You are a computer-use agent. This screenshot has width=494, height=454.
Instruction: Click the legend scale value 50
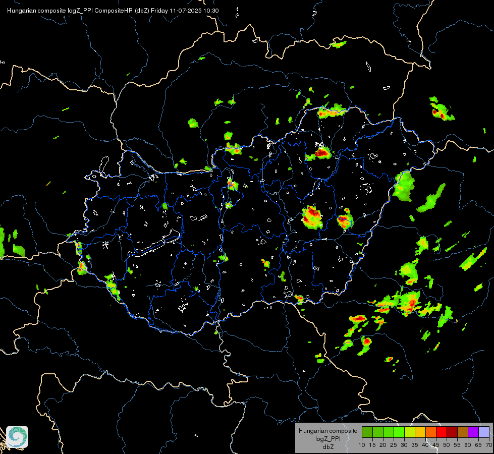(447, 445)
